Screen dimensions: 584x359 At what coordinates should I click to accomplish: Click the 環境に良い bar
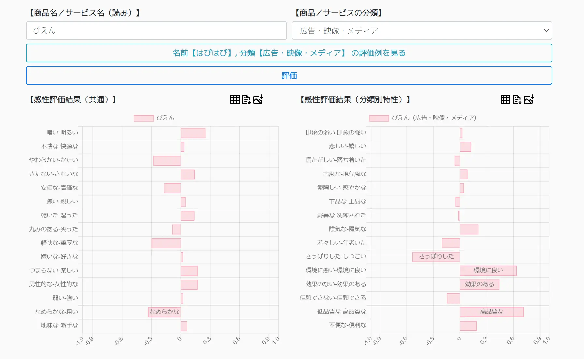[488, 271]
